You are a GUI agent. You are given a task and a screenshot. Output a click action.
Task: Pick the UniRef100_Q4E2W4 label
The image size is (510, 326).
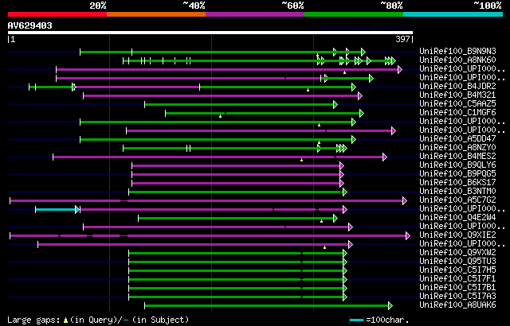tap(457, 218)
